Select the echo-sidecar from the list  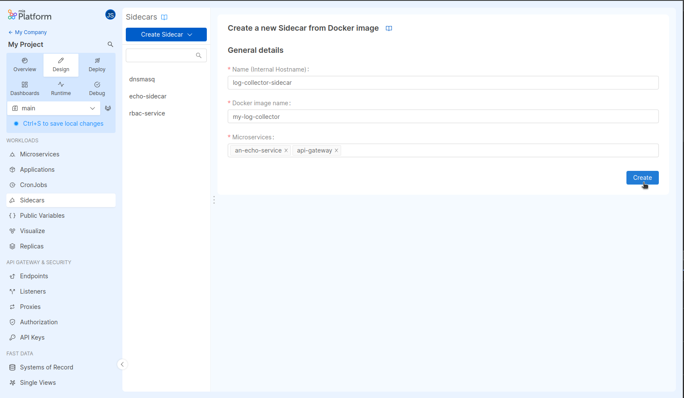(x=148, y=96)
